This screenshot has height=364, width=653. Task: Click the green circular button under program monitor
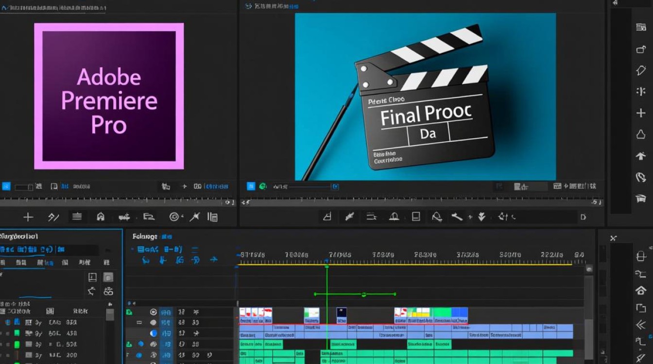[x=263, y=185]
